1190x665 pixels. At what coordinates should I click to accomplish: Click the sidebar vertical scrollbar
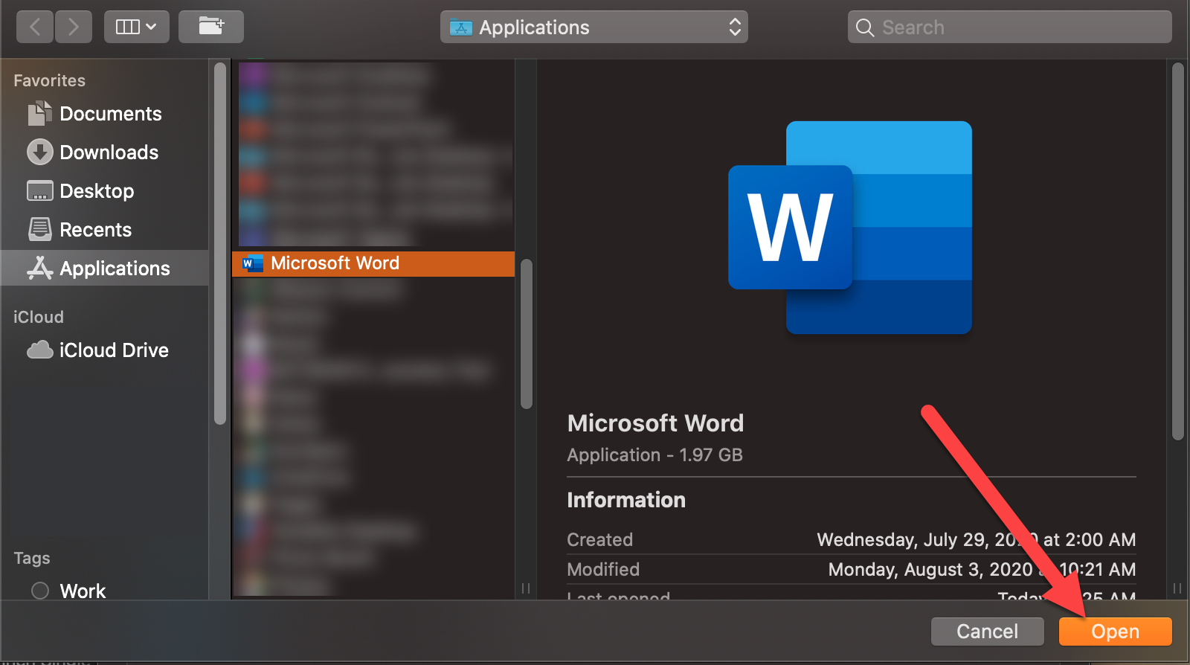point(220,244)
